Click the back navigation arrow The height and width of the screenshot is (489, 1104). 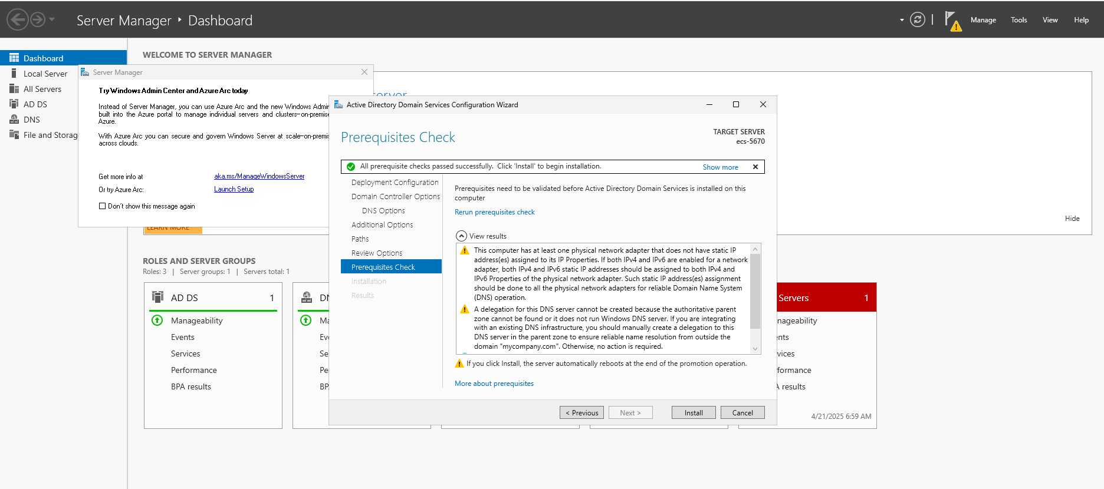tap(18, 20)
